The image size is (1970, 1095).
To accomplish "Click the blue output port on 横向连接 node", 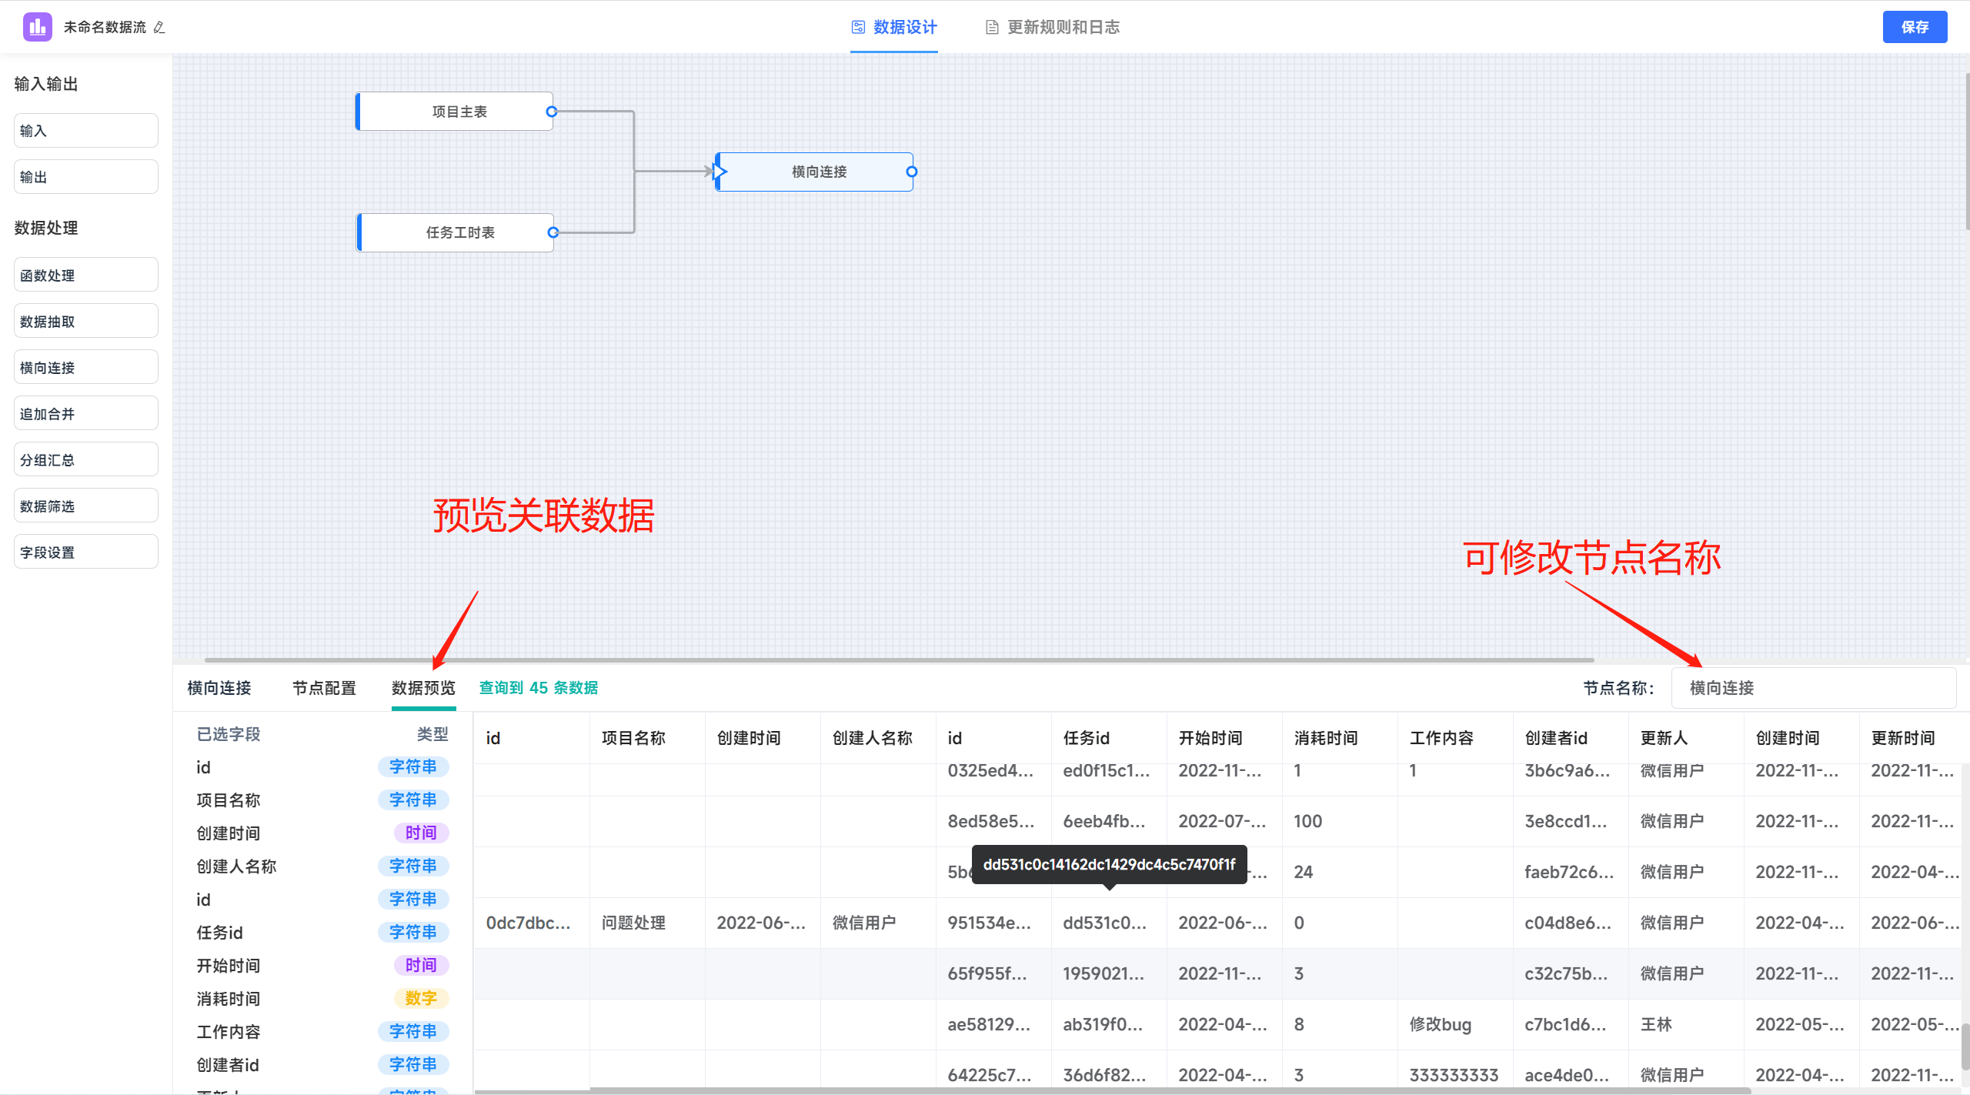I will 912,172.
